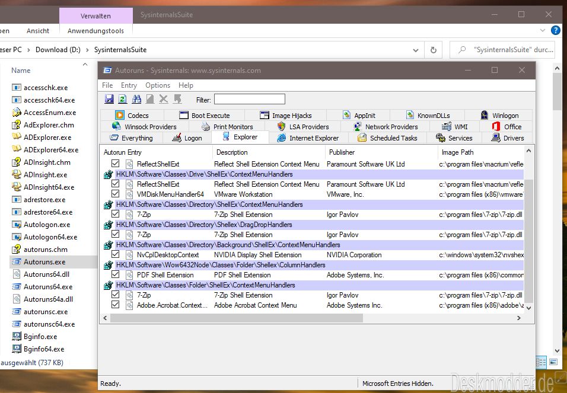Disable the PDF Shell Extension entry checkbox
This screenshot has height=393, width=567.
click(115, 274)
